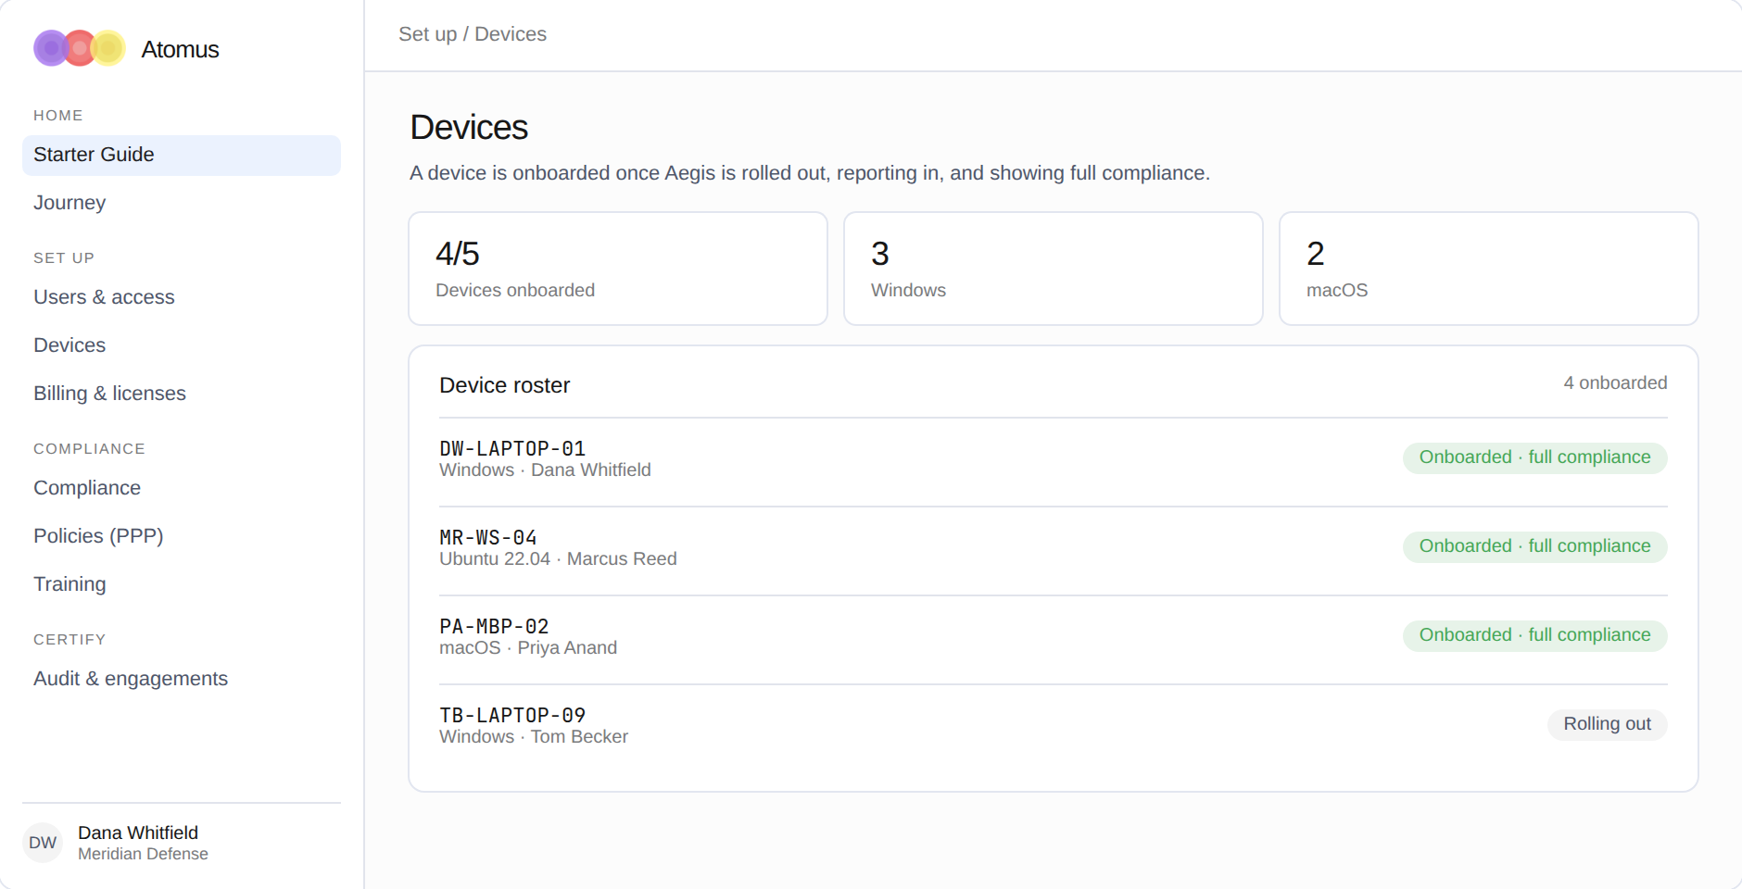
Task: Open Users & access settings
Action: 182,298
